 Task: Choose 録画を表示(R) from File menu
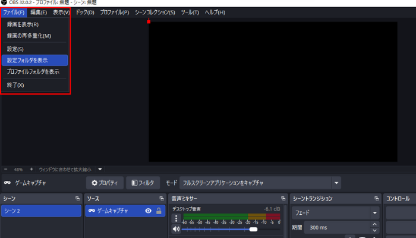coord(34,24)
